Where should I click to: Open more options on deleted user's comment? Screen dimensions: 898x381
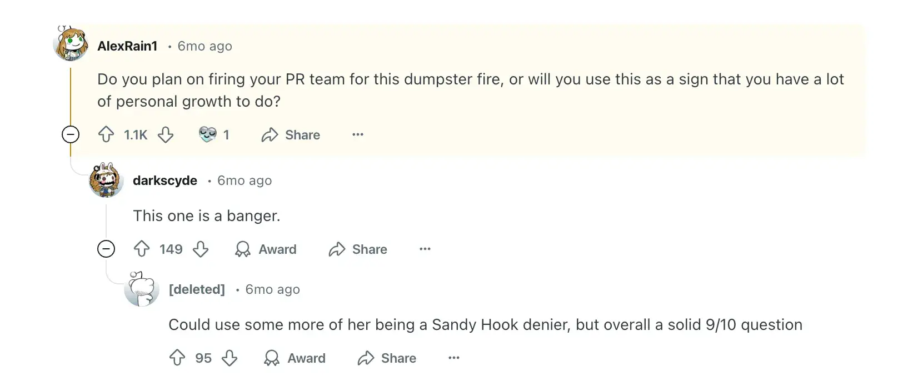tap(454, 358)
